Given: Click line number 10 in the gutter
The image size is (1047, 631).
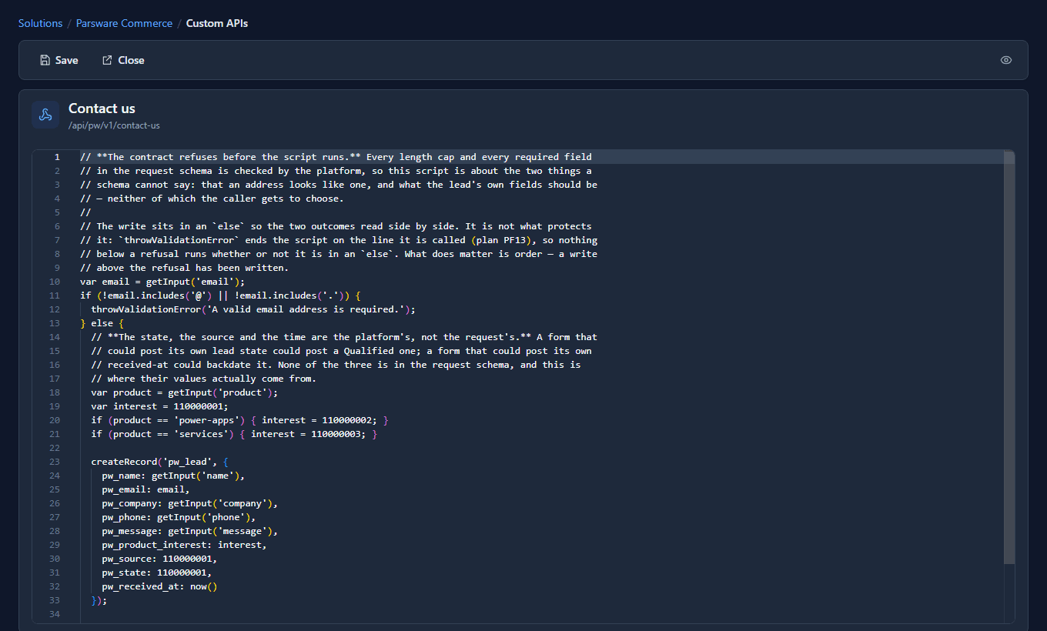Looking at the screenshot, I should click(x=55, y=282).
